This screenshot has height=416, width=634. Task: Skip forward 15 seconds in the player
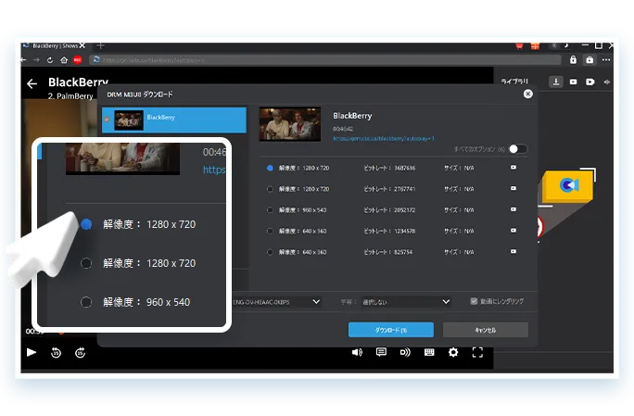80,352
